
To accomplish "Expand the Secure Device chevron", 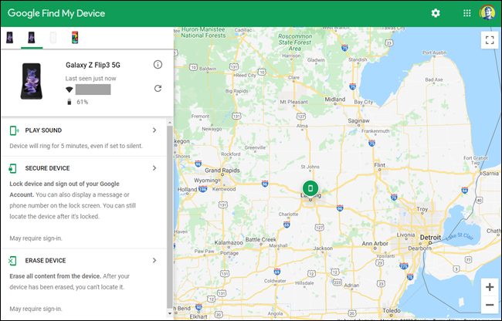I will coord(154,167).
